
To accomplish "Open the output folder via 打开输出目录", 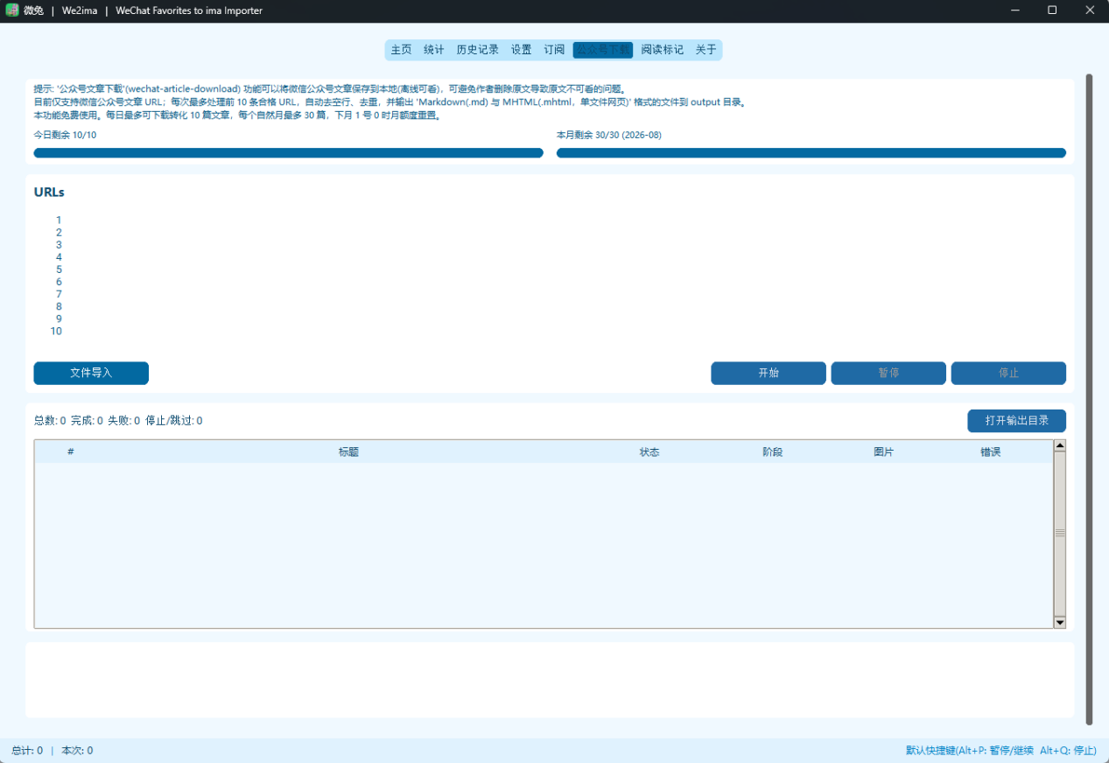I will click(x=1016, y=421).
